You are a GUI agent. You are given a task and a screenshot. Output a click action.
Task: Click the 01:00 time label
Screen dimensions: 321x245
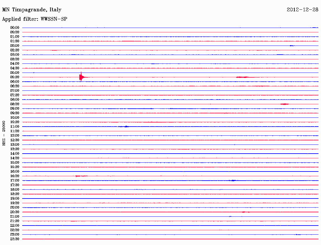[15, 36]
